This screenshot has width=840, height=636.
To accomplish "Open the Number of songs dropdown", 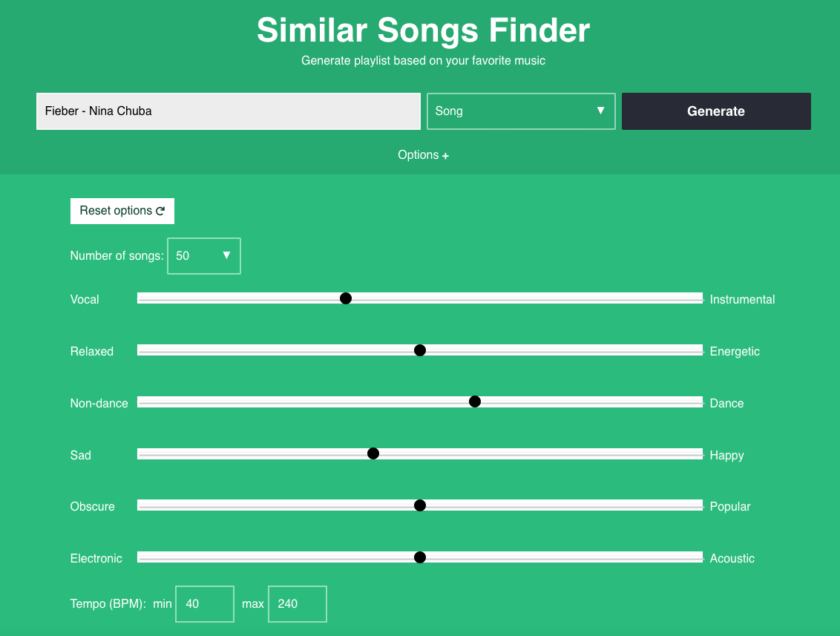I will pos(203,255).
